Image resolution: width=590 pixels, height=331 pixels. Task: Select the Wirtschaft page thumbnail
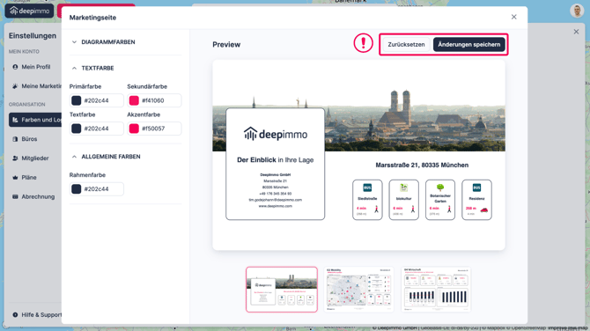(x=436, y=290)
